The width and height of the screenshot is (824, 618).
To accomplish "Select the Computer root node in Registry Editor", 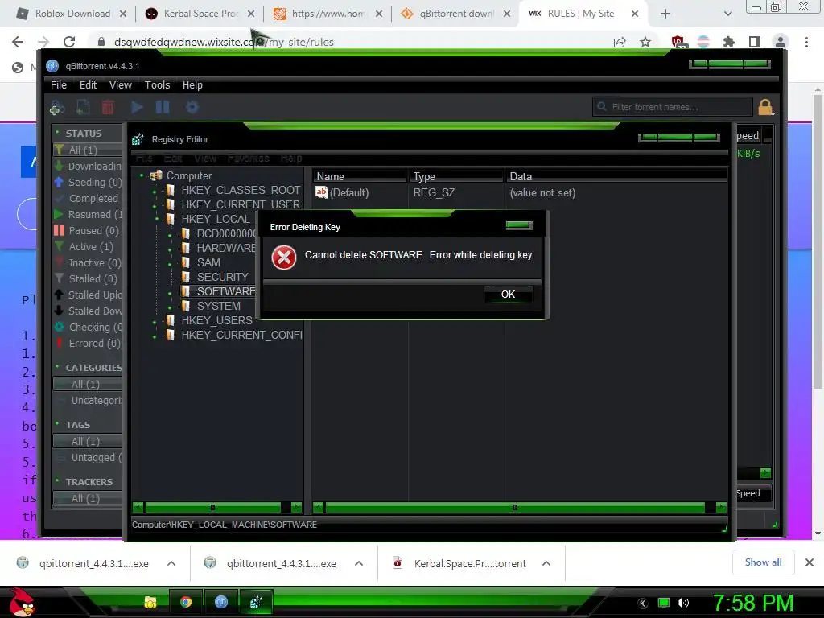I will [188, 175].
